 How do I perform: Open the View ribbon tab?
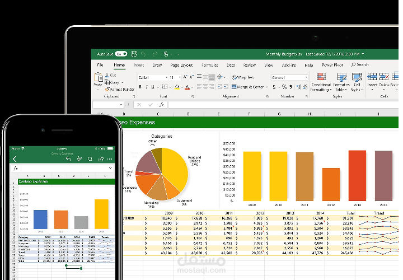(x=269, y=65)
